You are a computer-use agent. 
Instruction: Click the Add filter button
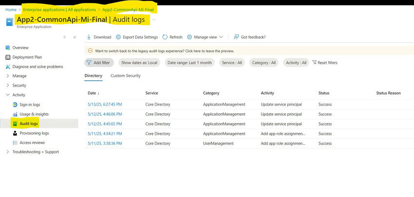(99, 63)
